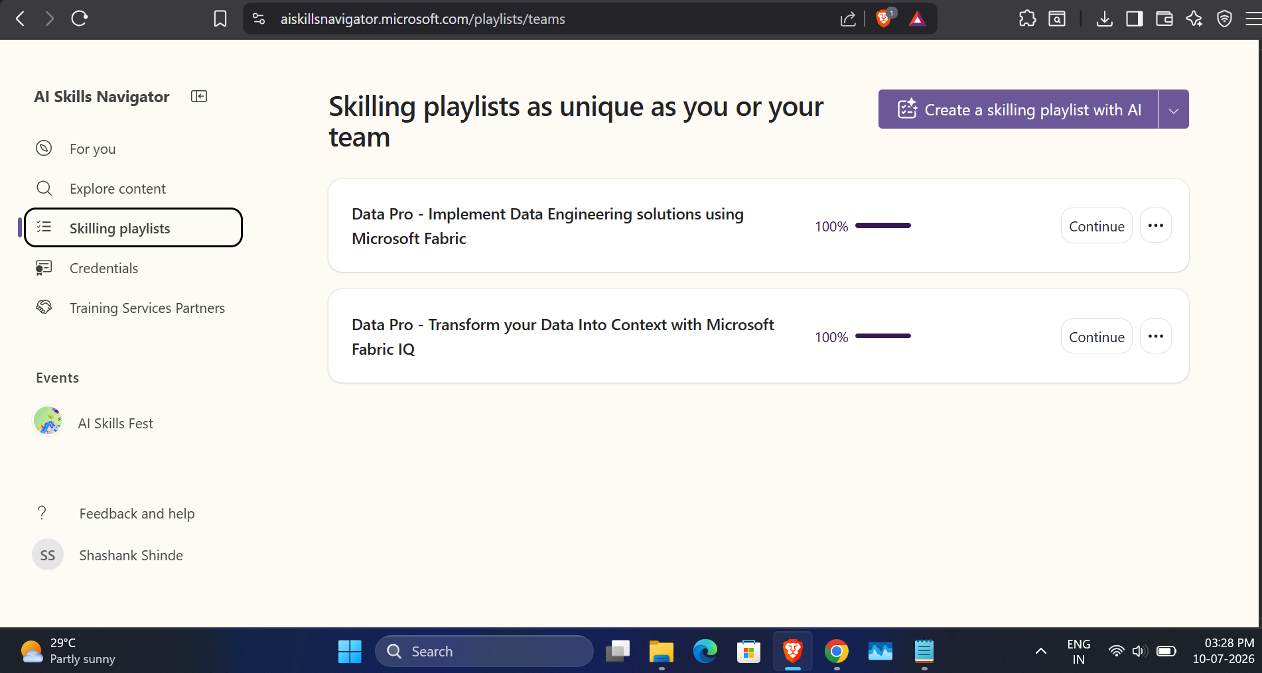Reload the current page
Image resolution: width=1262 pixels, height=673 pixels.
[80, 19]
